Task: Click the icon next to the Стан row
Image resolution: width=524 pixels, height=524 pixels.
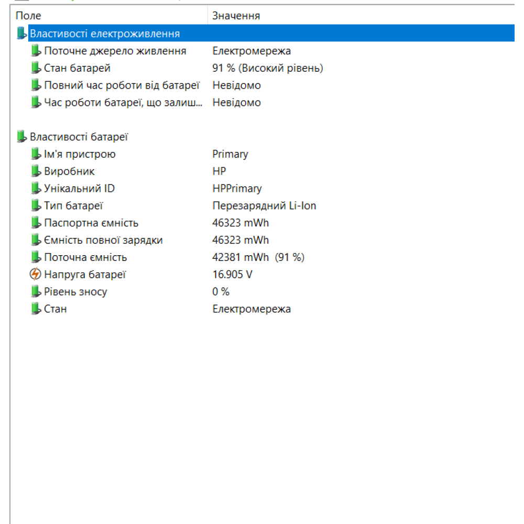Action: click(36, 309)
